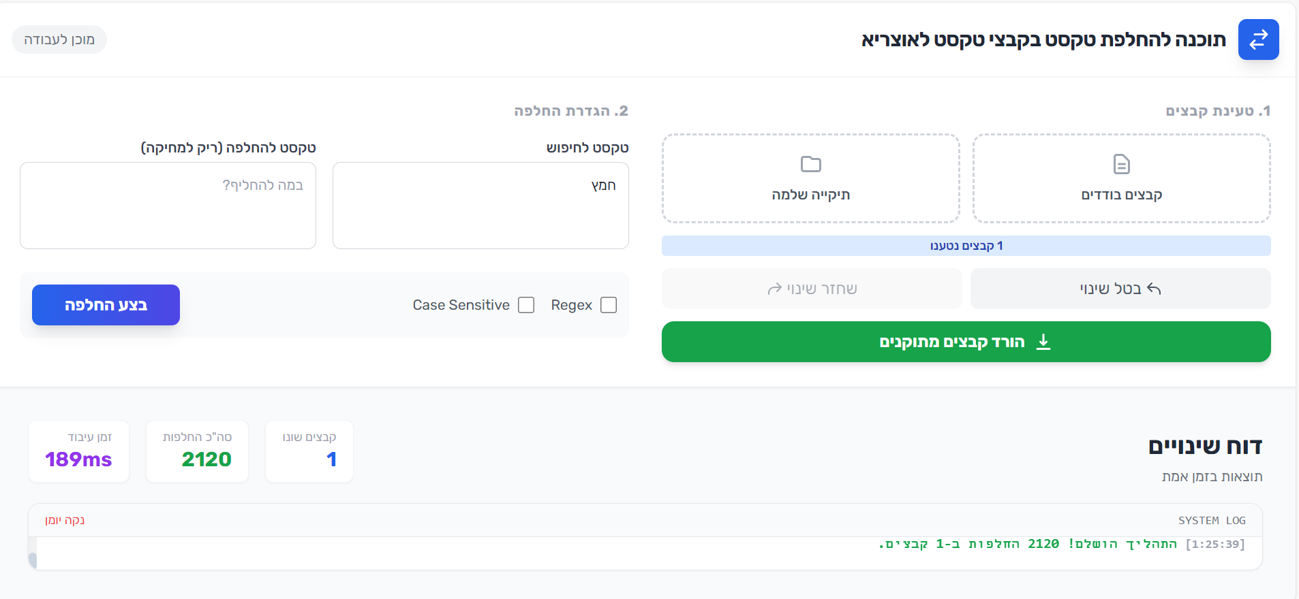Click the 'סה"כ החלפות' 2120 stat card

point(197,451)
